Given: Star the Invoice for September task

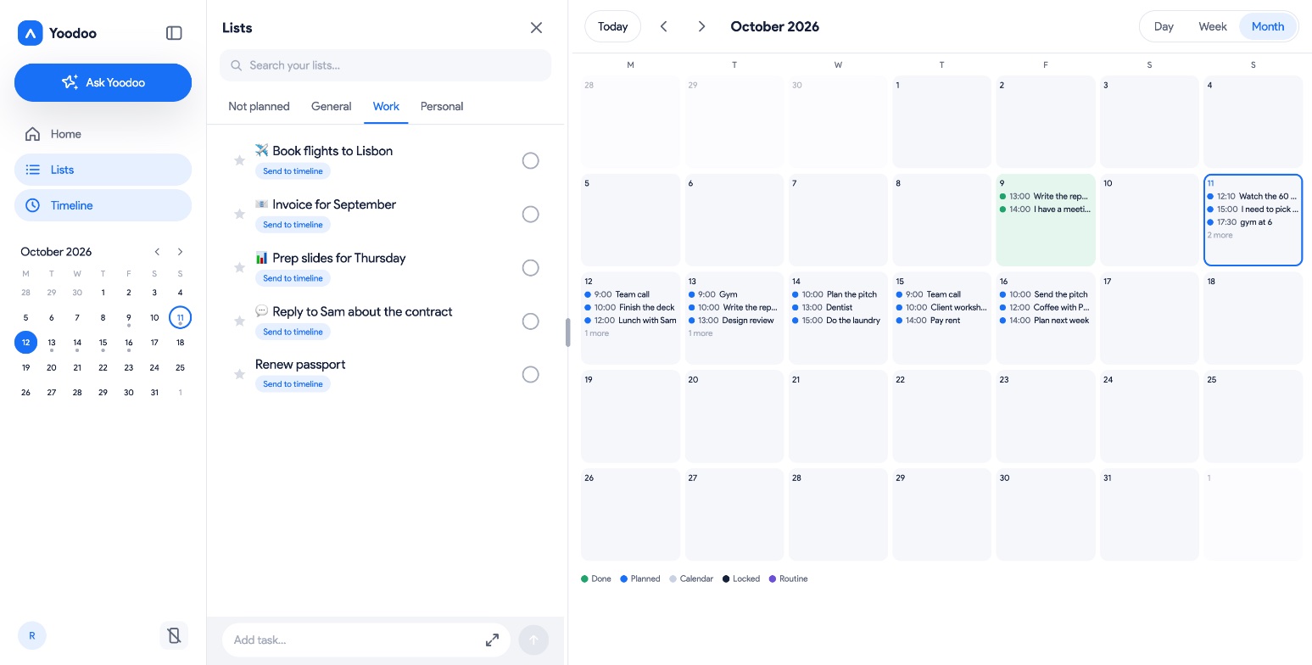Looking at the screenshot, I should pyautogui.click(x=239, y=214).
